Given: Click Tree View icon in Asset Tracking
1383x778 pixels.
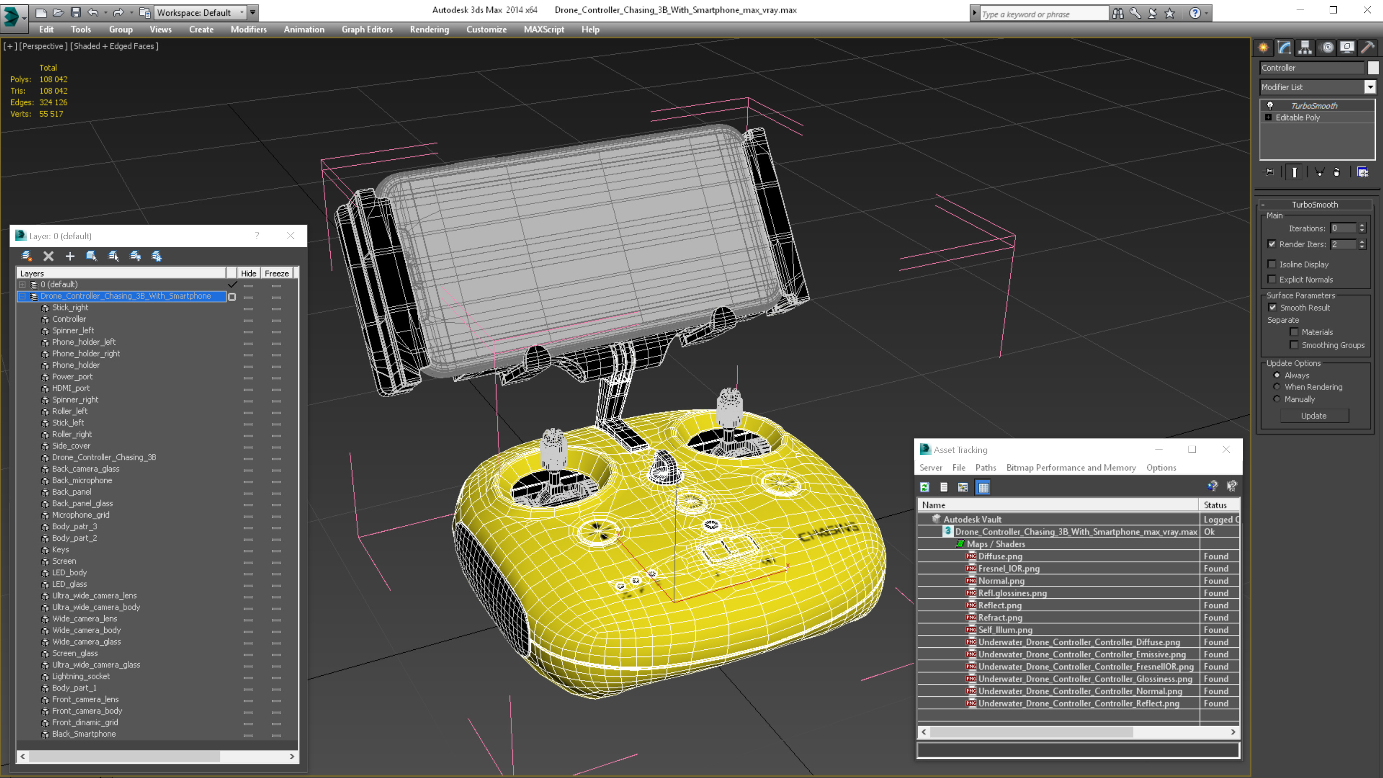Looking at the screenshot, I should coord(963,487).
